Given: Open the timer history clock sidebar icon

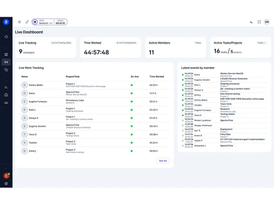Looking at the screenshot, I should pyautogui.click(x=6, y=37).
